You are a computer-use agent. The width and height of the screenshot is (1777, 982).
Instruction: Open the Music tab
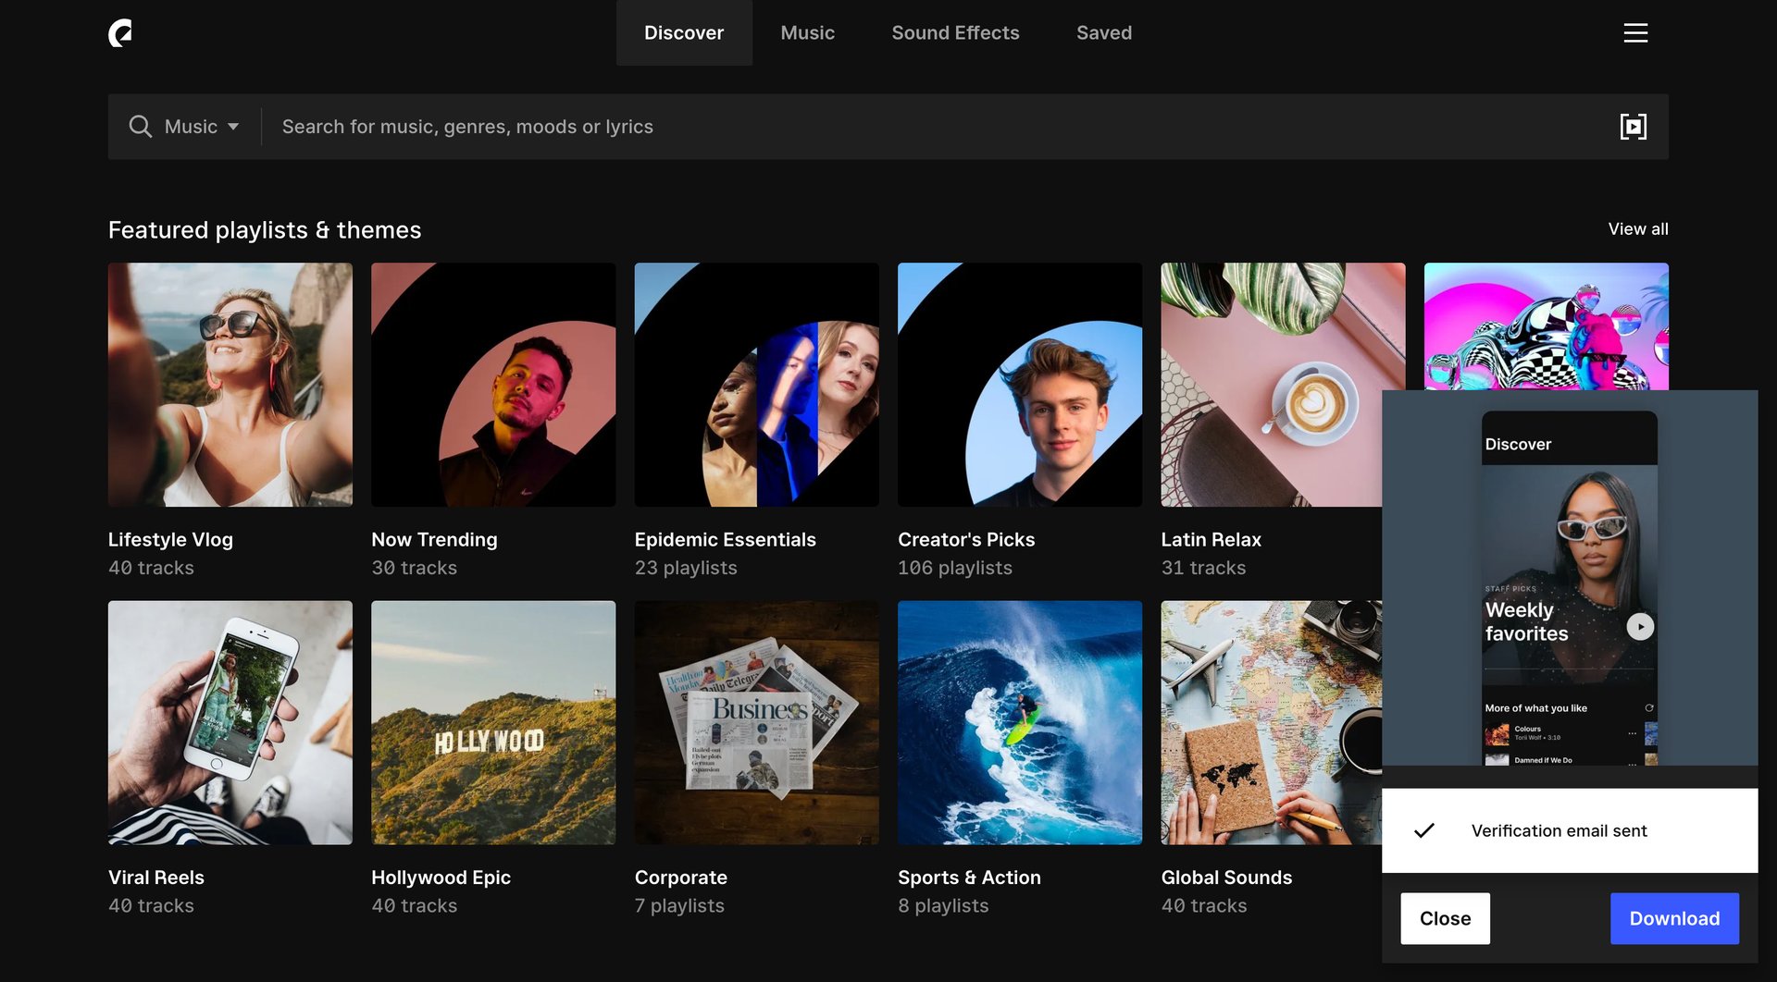pos(807,32)
